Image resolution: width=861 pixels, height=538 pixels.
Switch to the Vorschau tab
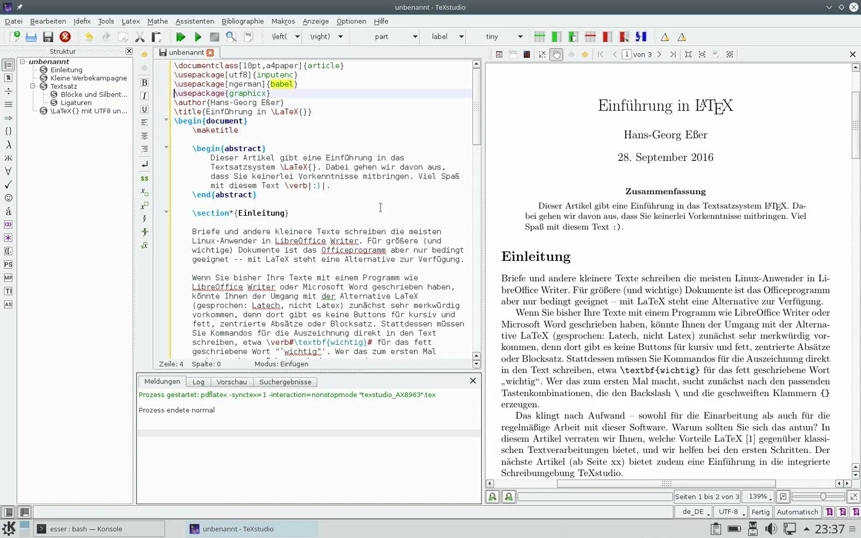231,382
